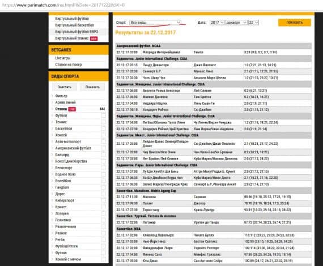The image size is (323, 266).
Task: Tick the Футбол checkbox
Action: click(103, 115)
